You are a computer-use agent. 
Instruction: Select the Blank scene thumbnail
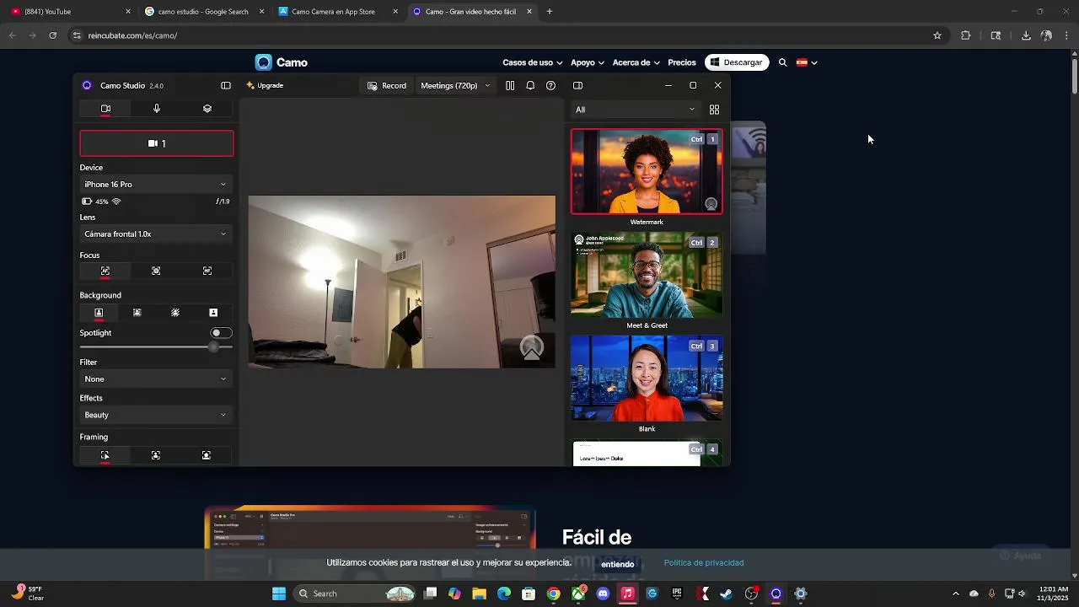(647, 379)
